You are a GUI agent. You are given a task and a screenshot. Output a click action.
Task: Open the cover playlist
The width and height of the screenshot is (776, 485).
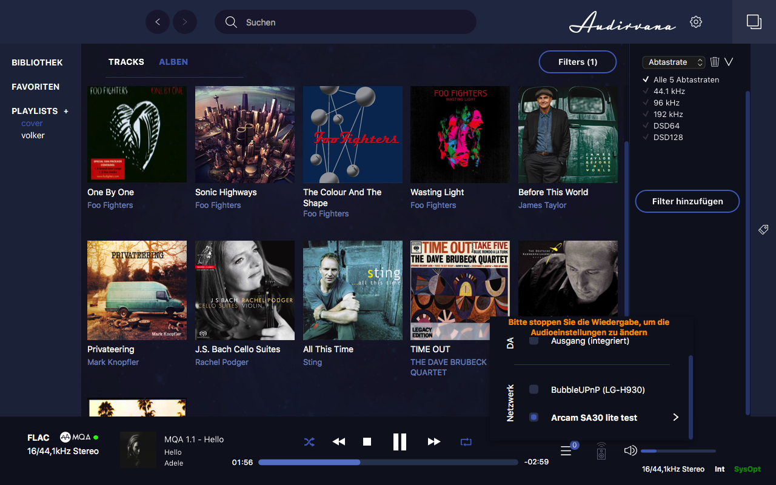tap(32, 123)
